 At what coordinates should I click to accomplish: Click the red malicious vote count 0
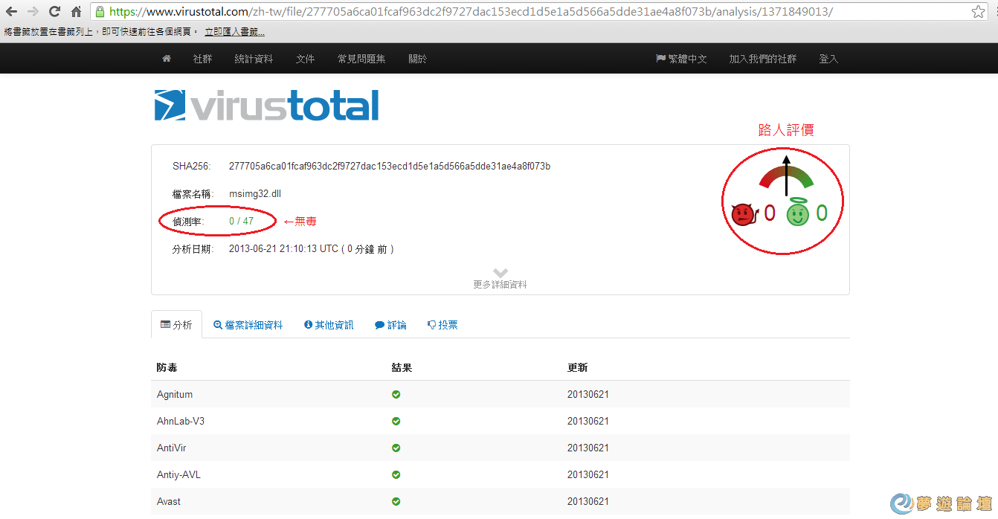(x=770, y=214)
